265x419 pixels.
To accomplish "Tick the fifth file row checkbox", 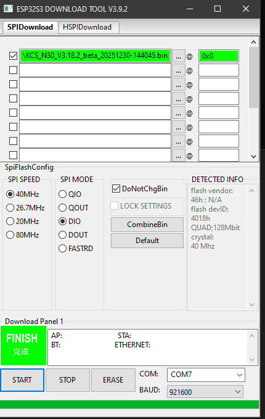I will [13, 113].
